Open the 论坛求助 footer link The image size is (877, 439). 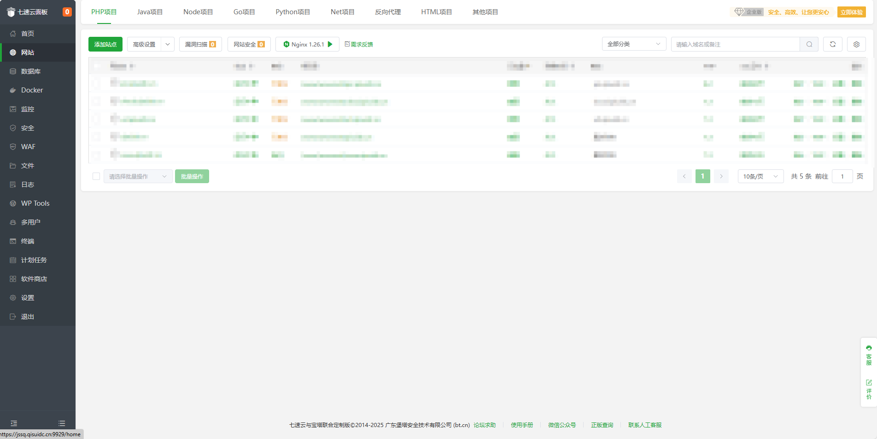click(x=485, y=425)
